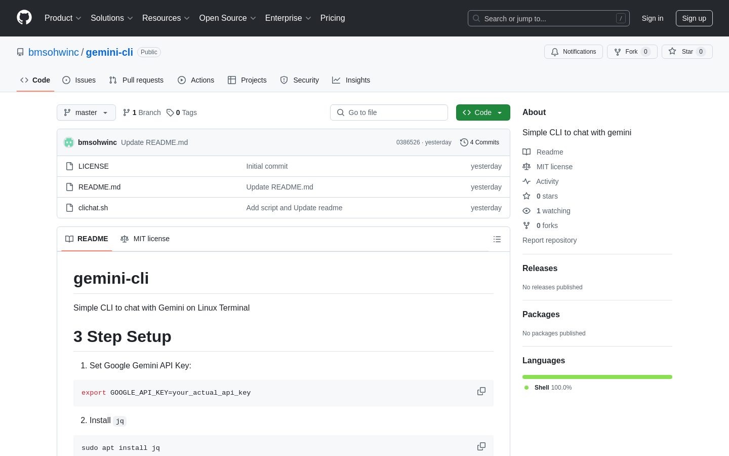
Task: Open the Pricing page
Action: pyautogui.click(x=333, y=18)
